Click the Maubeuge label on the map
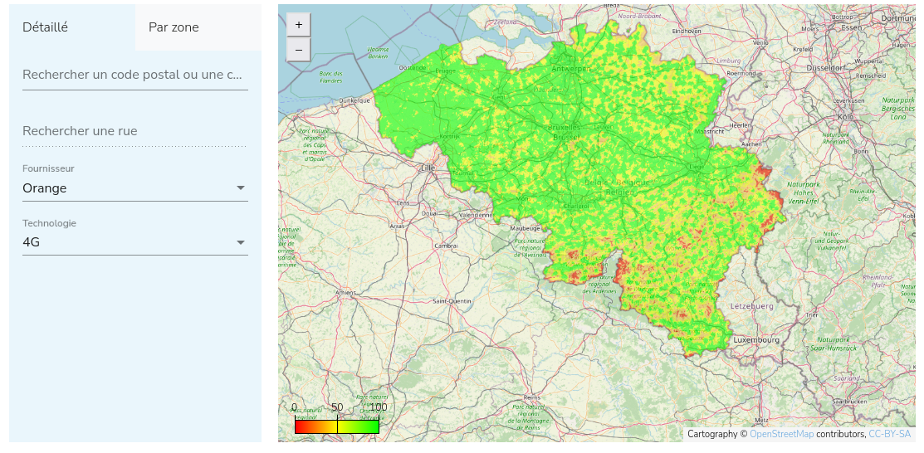The width and height of the screenshot is (924, 453). click(525, 228)
